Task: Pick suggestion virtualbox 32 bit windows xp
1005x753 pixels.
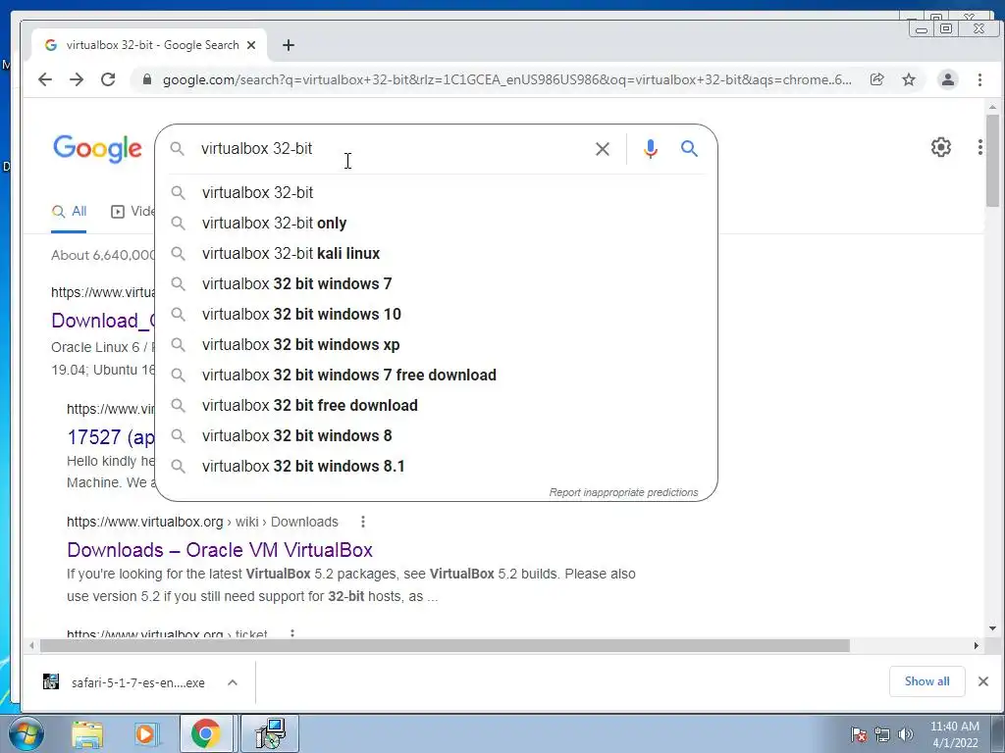Action: pos(436,344)
